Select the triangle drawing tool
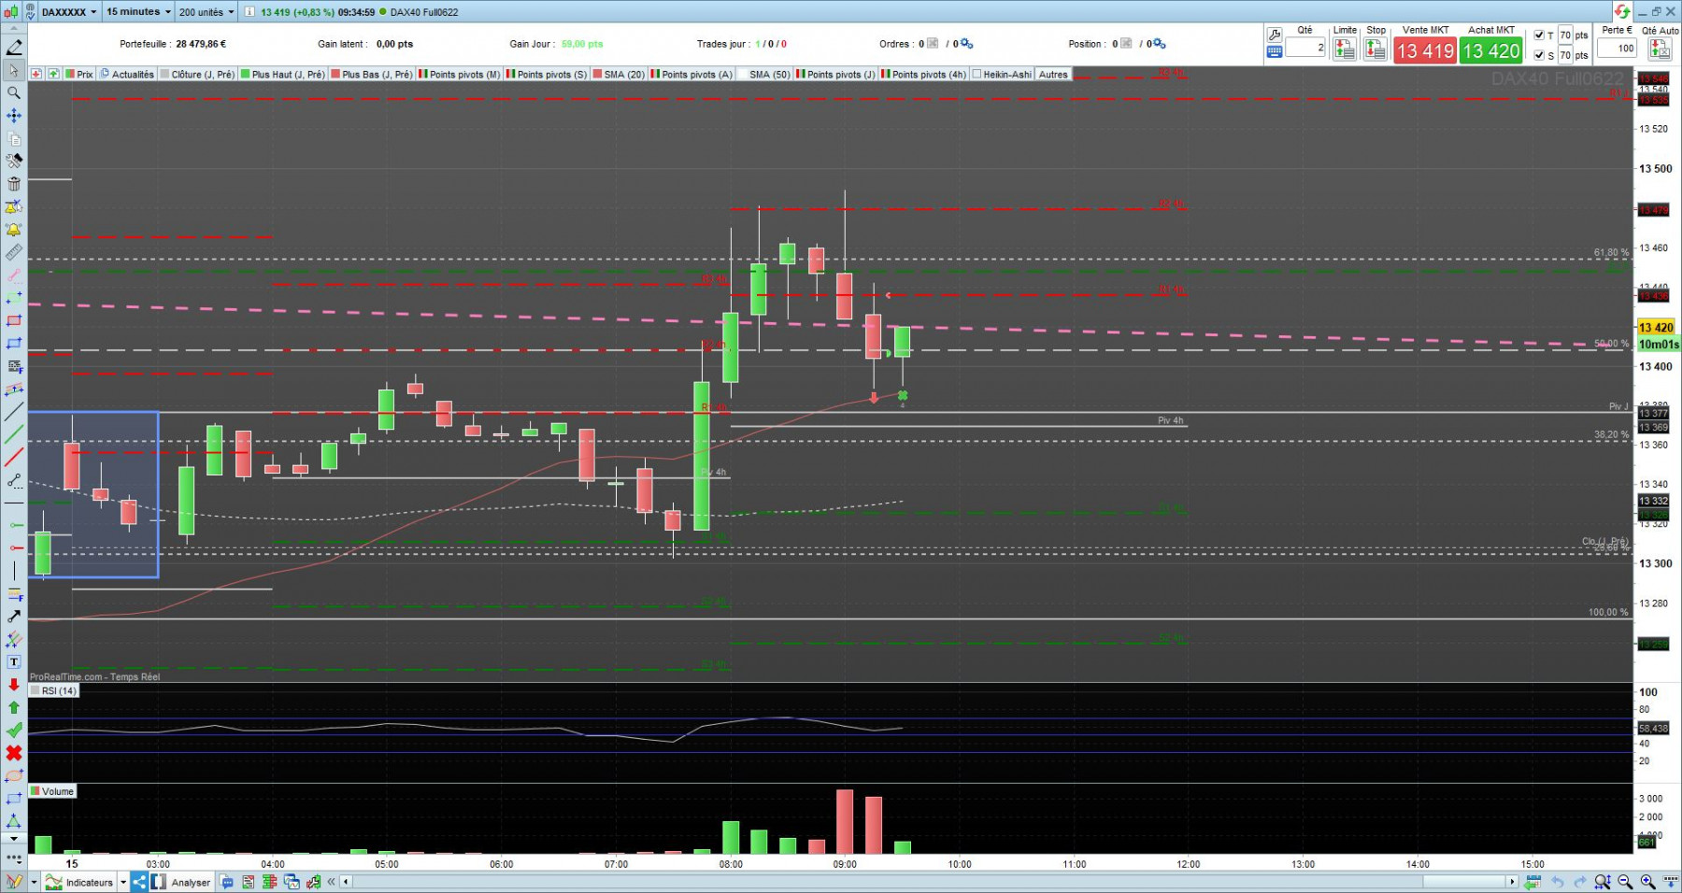1682x893 pixels. click(14, 821)
